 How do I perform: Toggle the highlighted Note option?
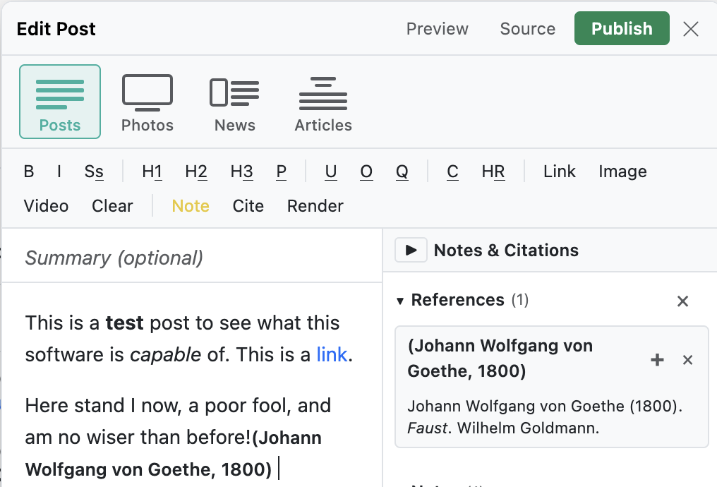pos(191,206)
